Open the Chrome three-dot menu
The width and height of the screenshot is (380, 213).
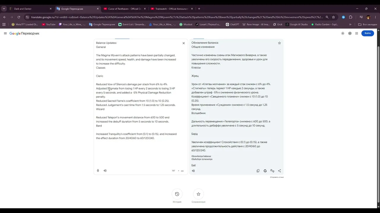point(376,17)
